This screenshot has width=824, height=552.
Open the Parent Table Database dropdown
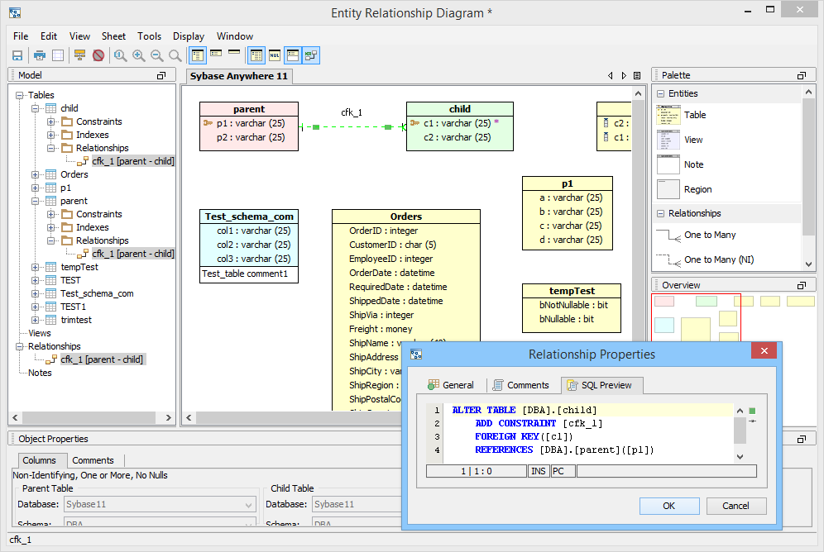(160, 505)
